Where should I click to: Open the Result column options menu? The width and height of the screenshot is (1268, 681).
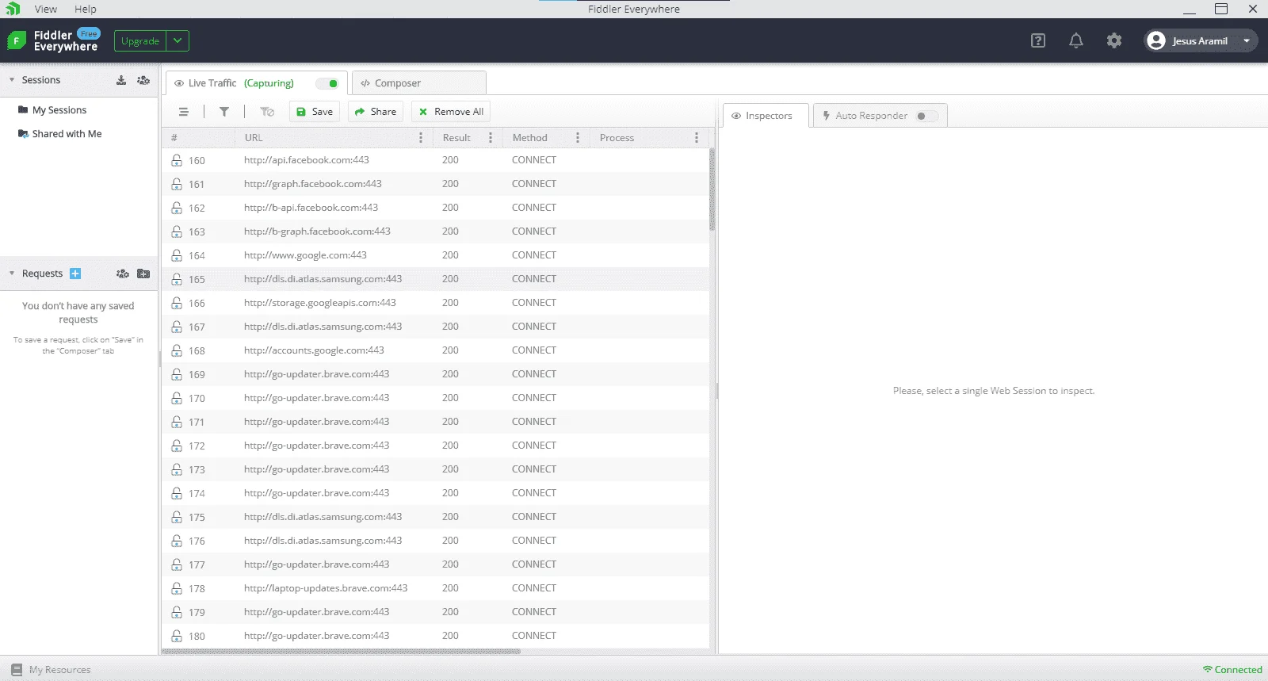click(491, 138)
